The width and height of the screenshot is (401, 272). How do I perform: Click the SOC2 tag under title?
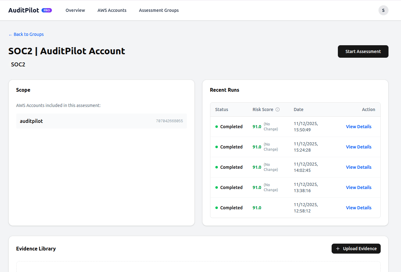pyautogui.click(x=18, y=65)
